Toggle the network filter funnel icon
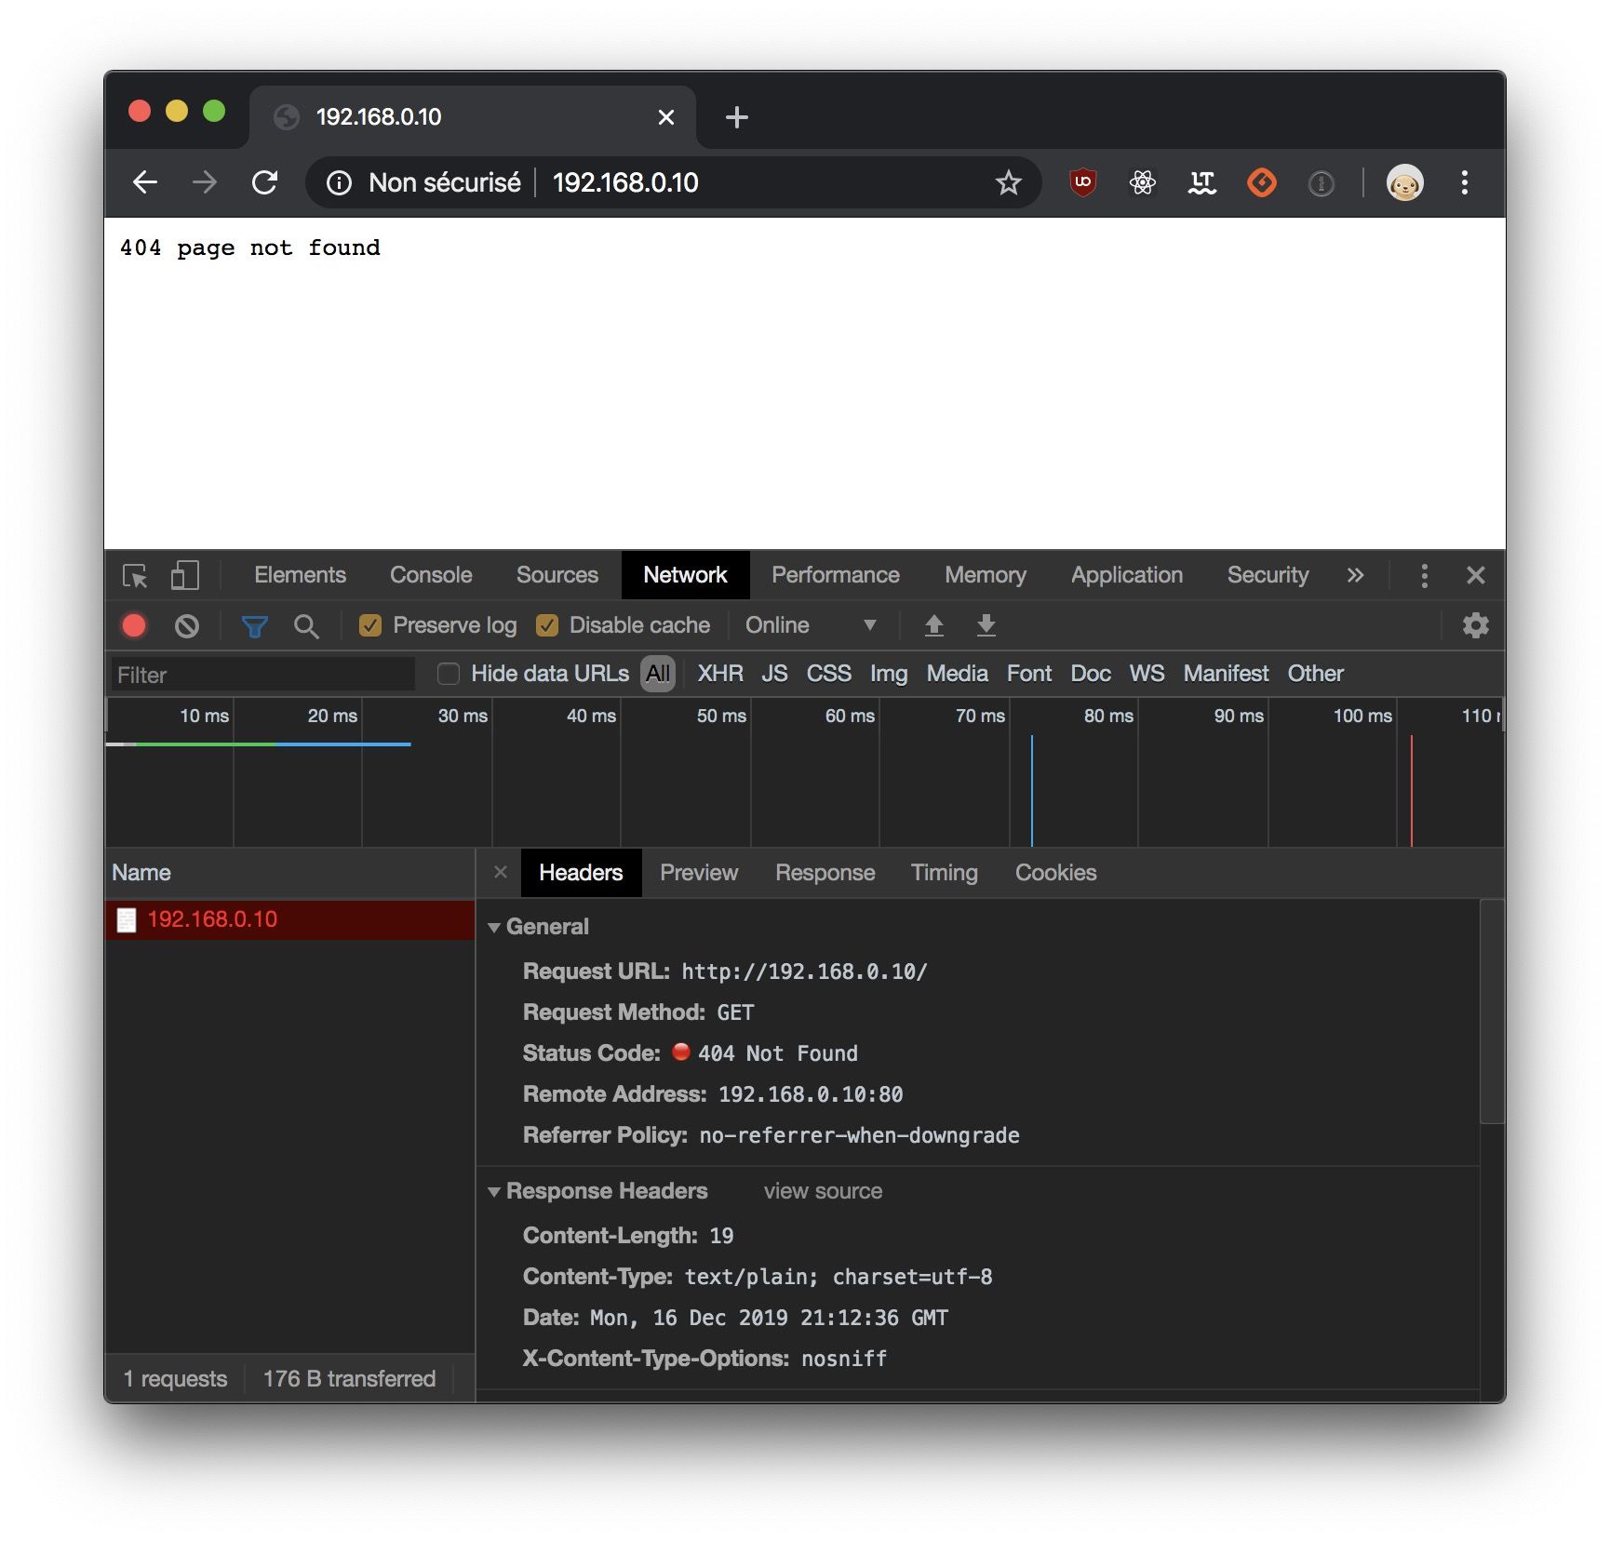 (x=254, y=625)
